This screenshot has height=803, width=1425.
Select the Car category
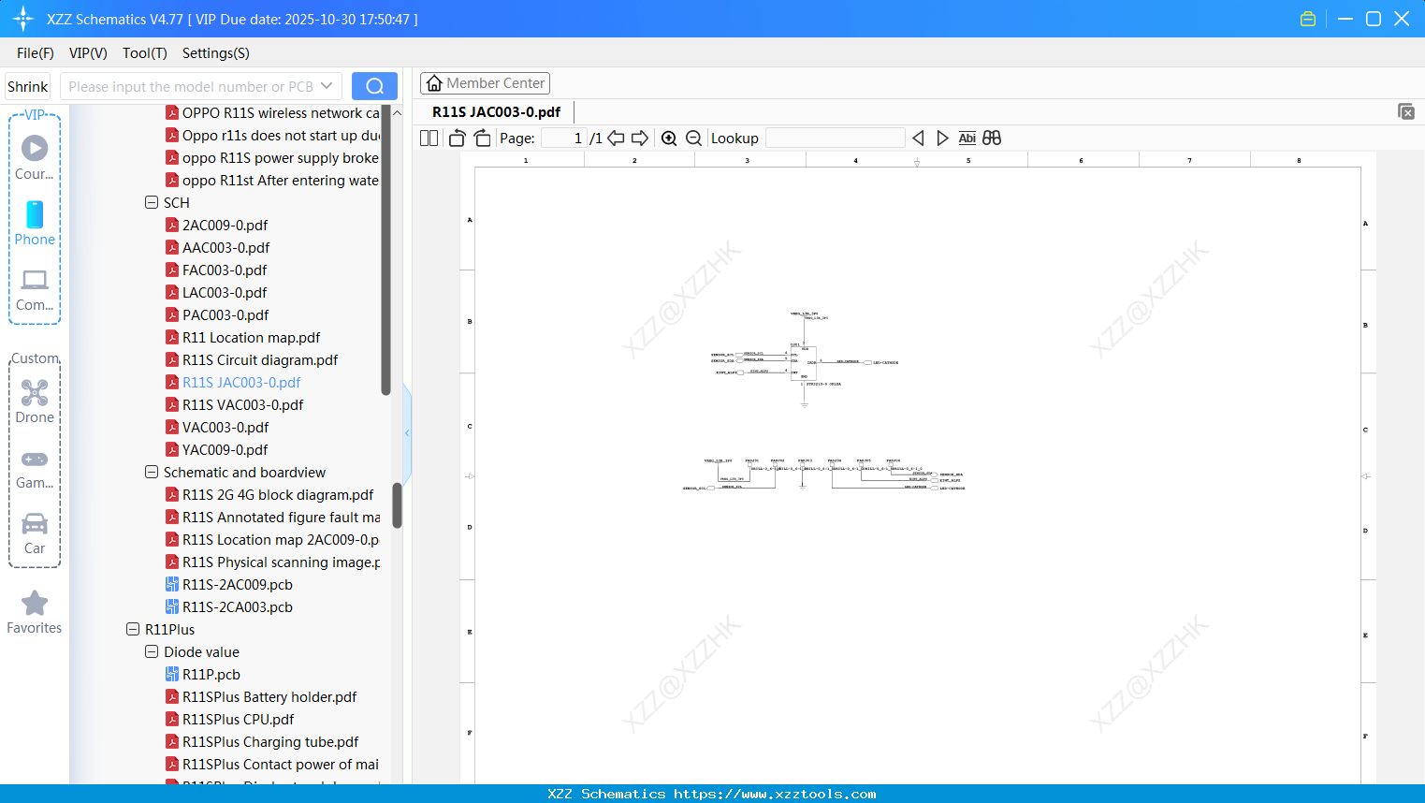coord(35,533)
